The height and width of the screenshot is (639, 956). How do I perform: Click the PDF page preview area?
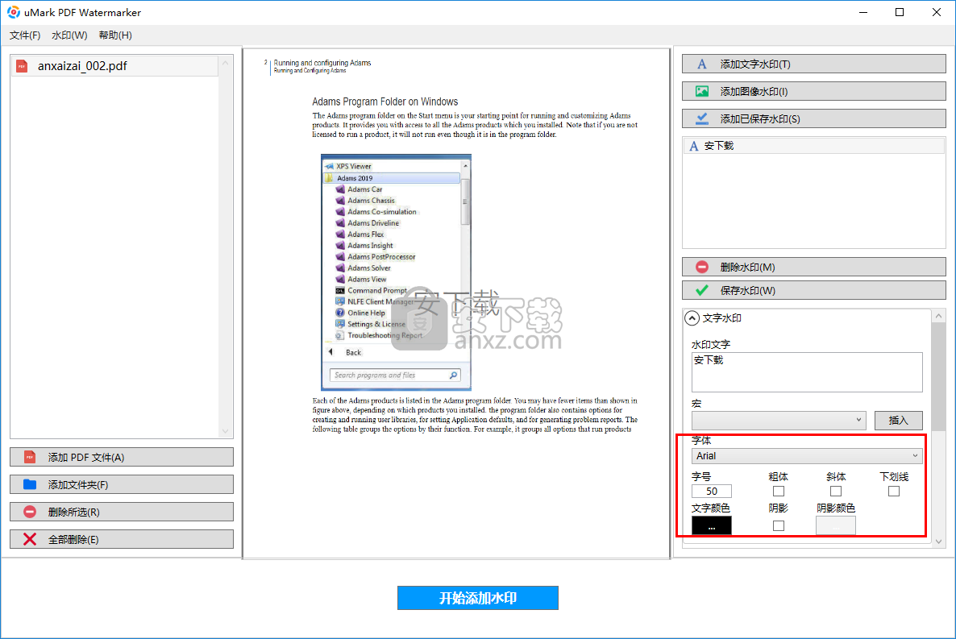click(x=457, y=303)
